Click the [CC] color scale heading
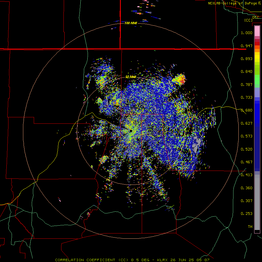262x262 pixels. click(x=248, y=20)
